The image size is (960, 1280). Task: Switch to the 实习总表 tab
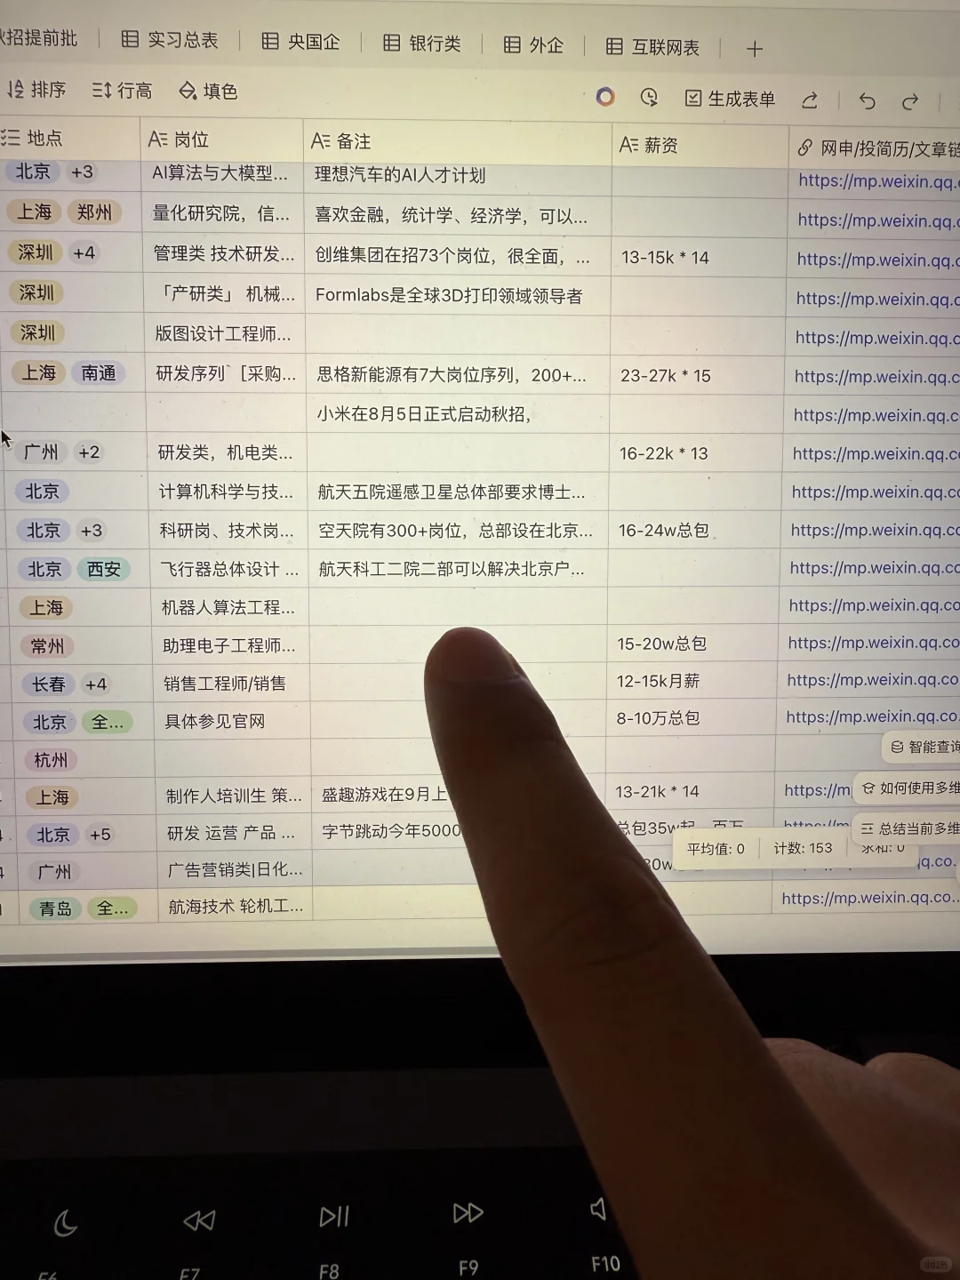170,40
